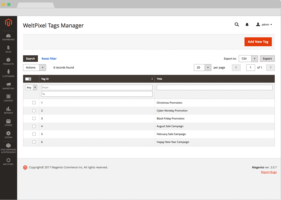Check the Happy New Year Campaign row
Screen dimensions: 281x200
[x=34, y=142]
